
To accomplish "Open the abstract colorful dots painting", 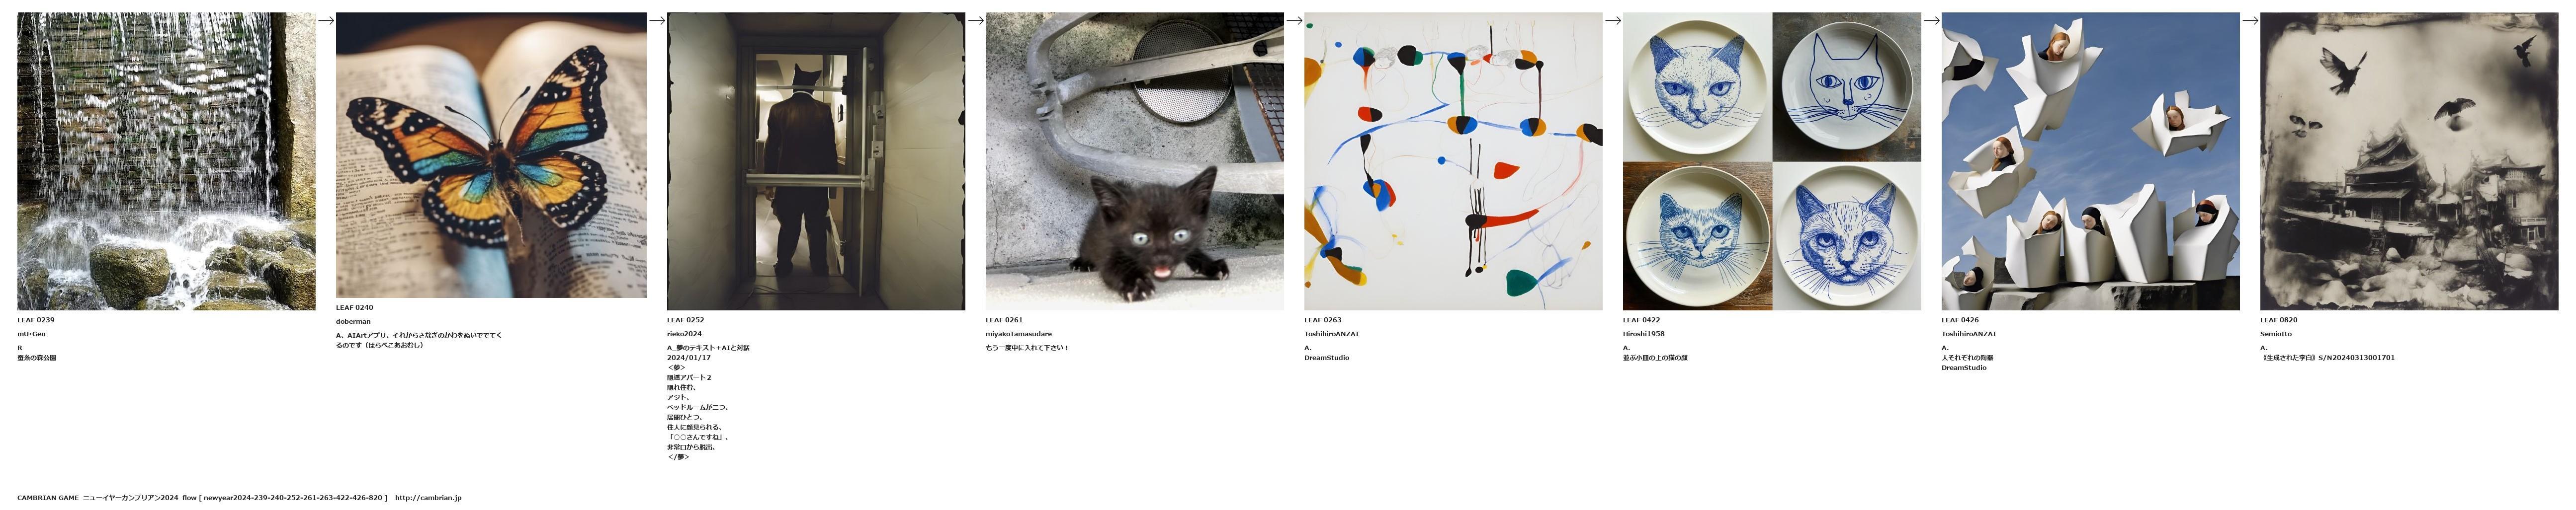I will [x=1453, y=161].
